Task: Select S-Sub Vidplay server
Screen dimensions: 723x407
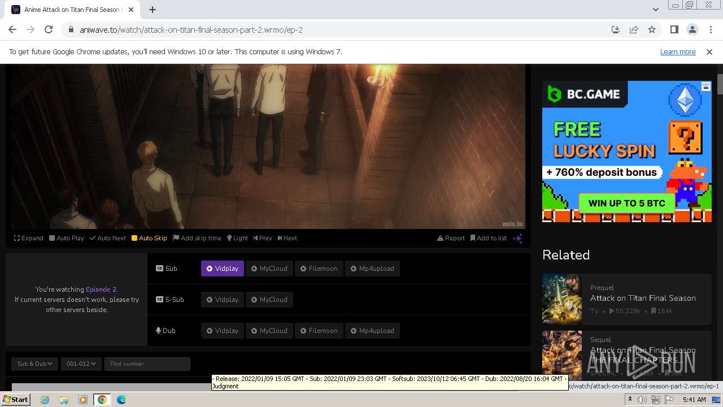Action: pos(223,300)
